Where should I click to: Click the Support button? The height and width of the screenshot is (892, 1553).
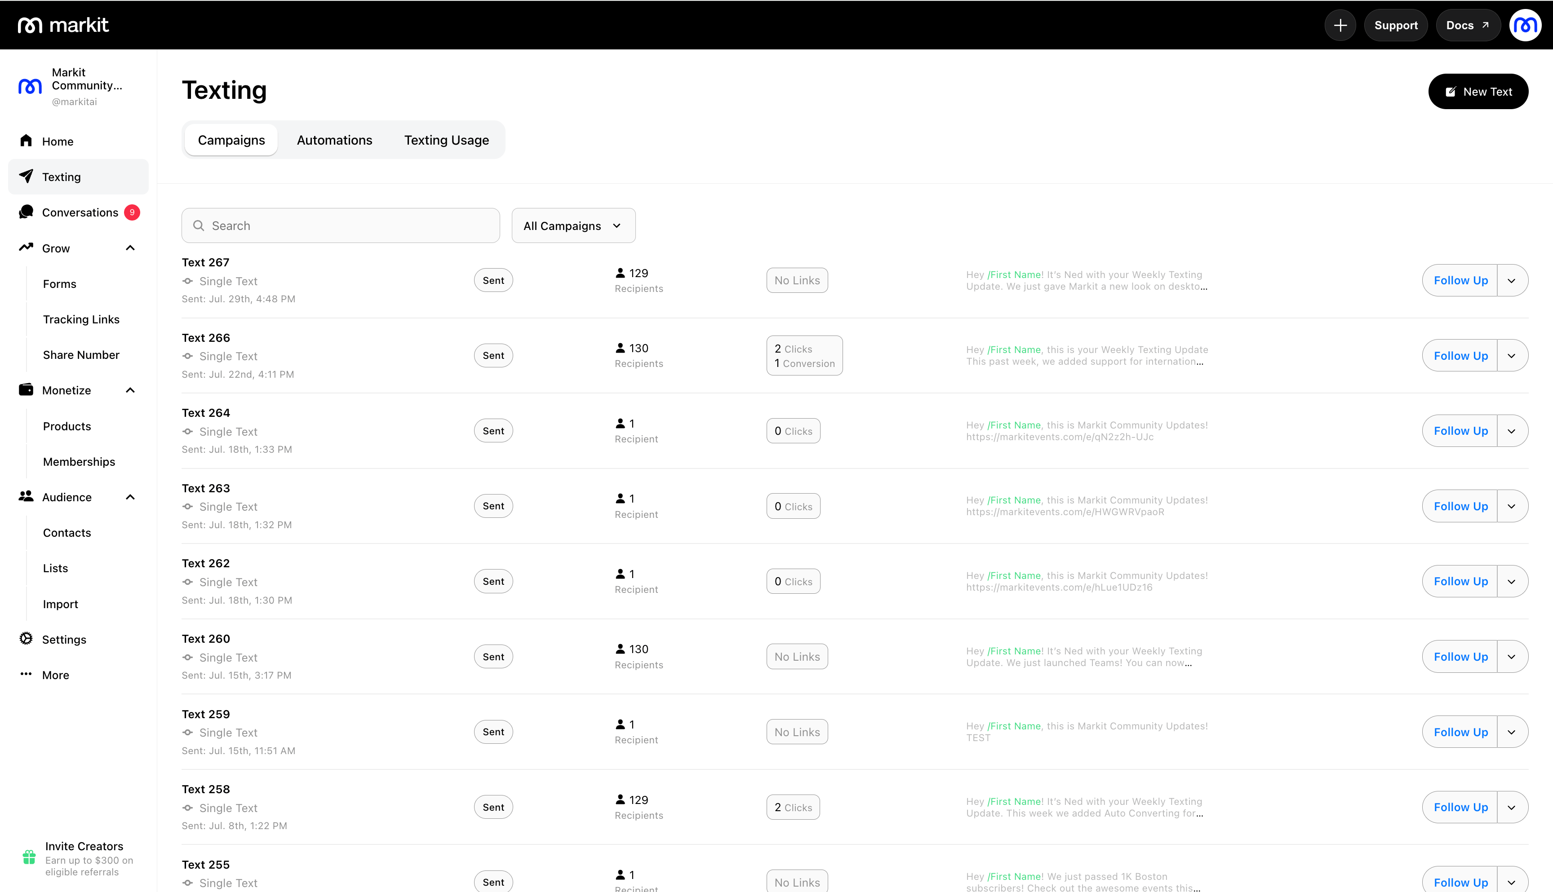[x=1395, y=25]
